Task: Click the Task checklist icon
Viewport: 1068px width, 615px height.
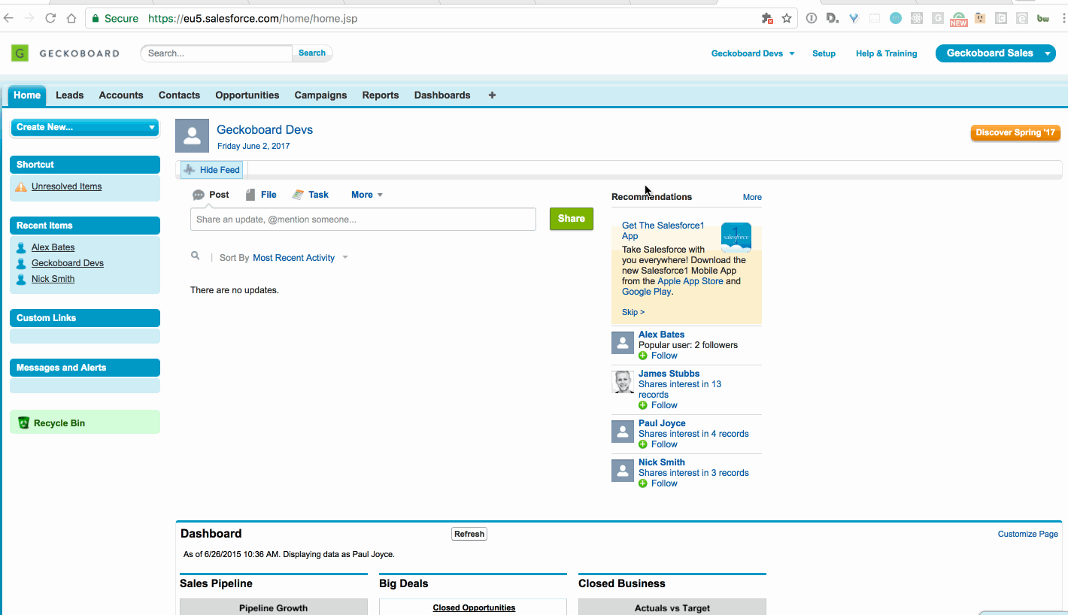Action: click(298, 195)
